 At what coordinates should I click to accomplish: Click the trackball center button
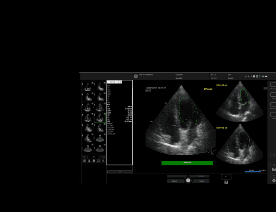[188, 181]
